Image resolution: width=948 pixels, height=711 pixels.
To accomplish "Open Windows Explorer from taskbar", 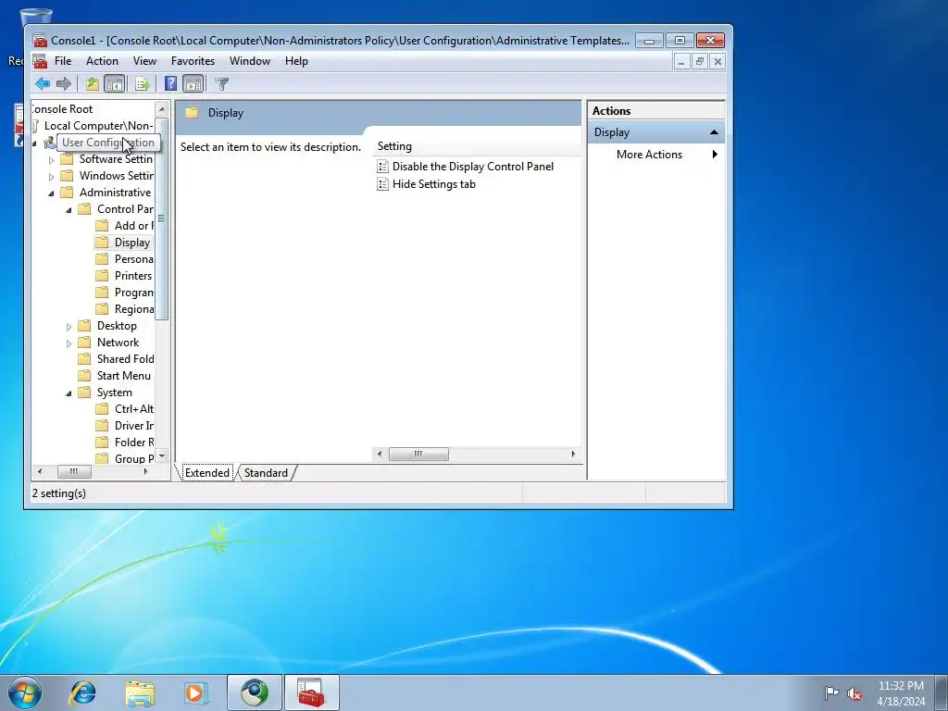I will [140, 692].
